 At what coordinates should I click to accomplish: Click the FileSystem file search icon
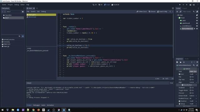point(19,36)
